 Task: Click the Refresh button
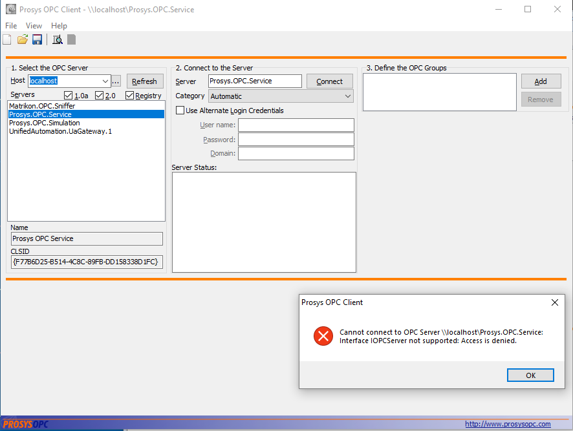[145, 81]
